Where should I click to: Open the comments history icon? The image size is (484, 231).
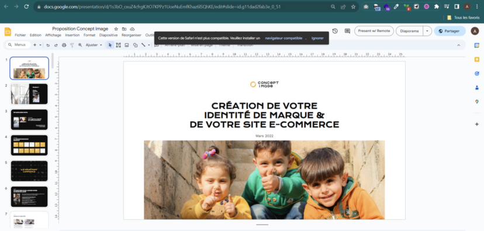pyautogui.click(x=347, y=31)
